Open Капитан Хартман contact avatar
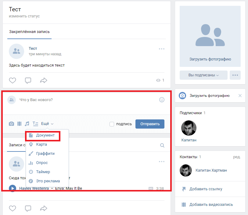Viewport: 248px width, 215px height. point(186,170)
